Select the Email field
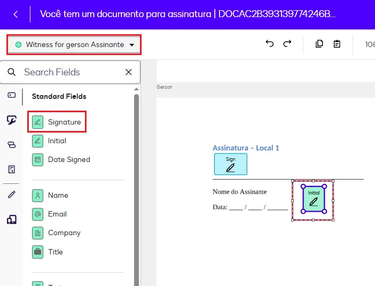The image size is (375, 286). [57, 214]
